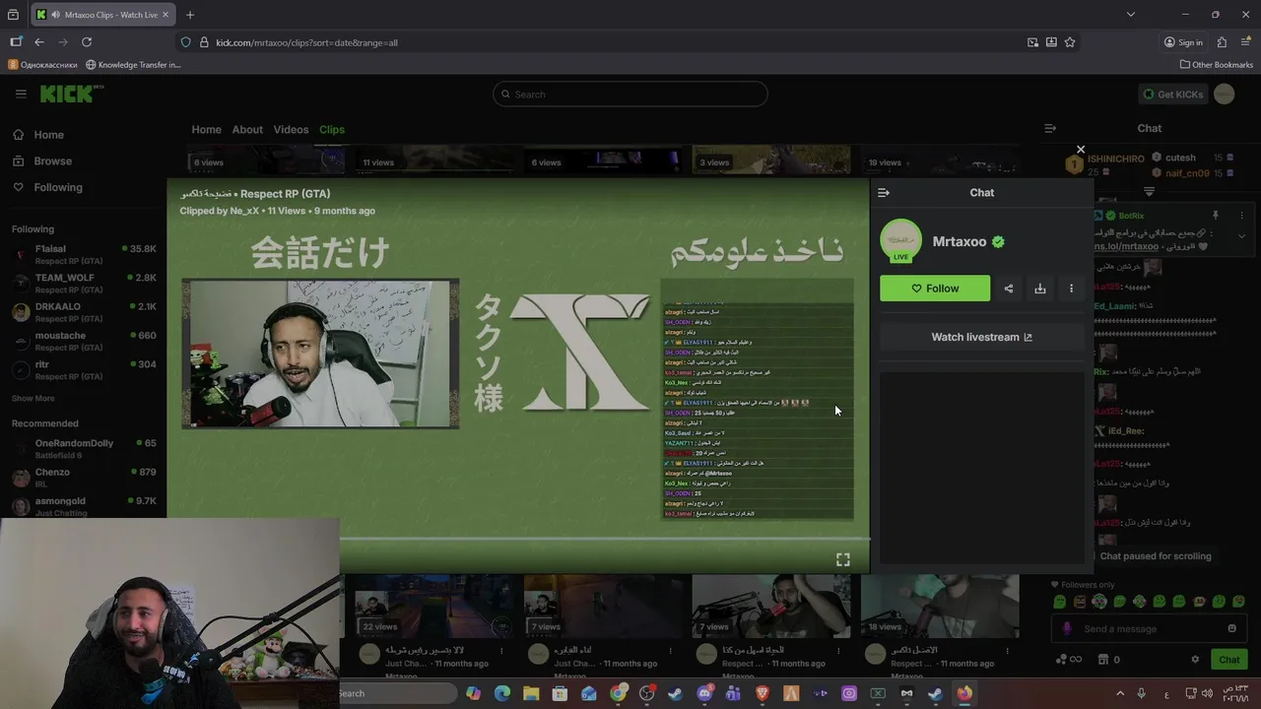Switch to the channel Home tab
Screen dimensions: 1261x709
coord(206,130)
